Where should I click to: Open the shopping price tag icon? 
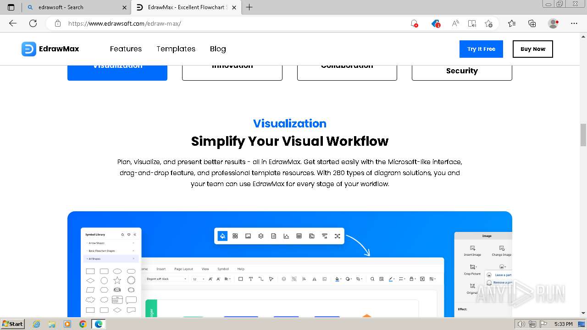pyautogui.click(x=436, y=23)
